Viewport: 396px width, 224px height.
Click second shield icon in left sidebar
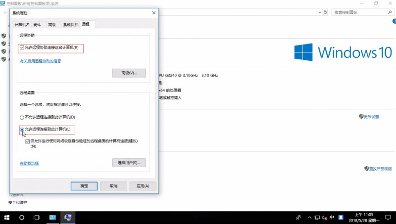[3, 44]
